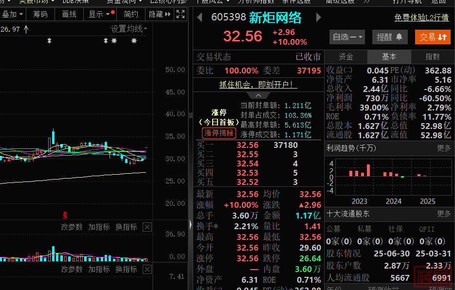The width and height of the screenshot is (455, 290).
Task: Click 改参数 on the bottom indicator panel
Action: 72,270
